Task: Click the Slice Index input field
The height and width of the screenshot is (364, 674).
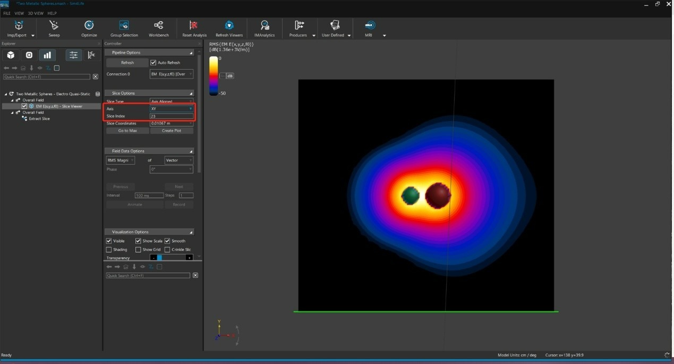Action: (x=171, y=116)
